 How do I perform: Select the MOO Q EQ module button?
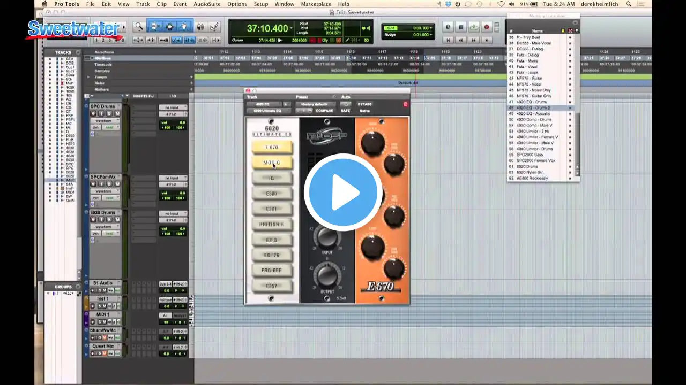[272, 163]
